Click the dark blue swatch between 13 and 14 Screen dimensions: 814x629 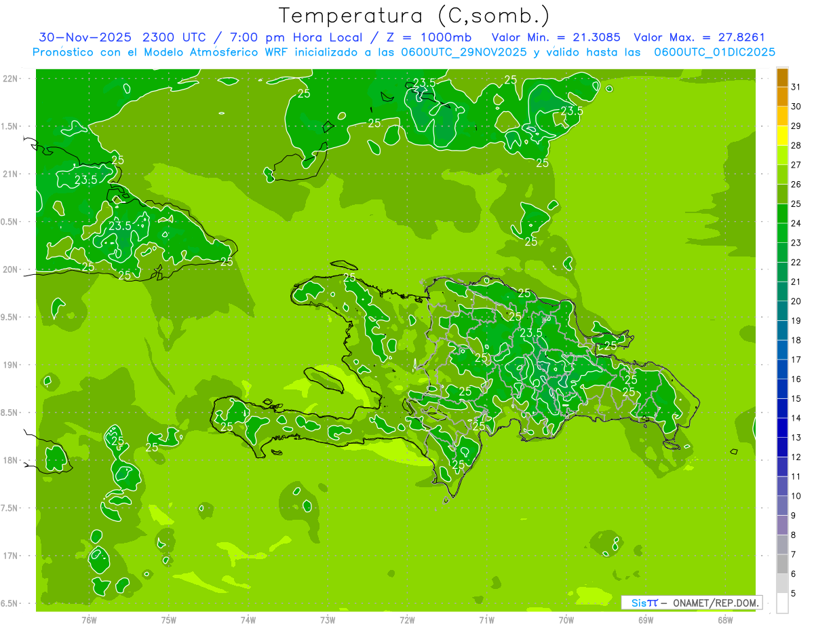tap(782, 428)
